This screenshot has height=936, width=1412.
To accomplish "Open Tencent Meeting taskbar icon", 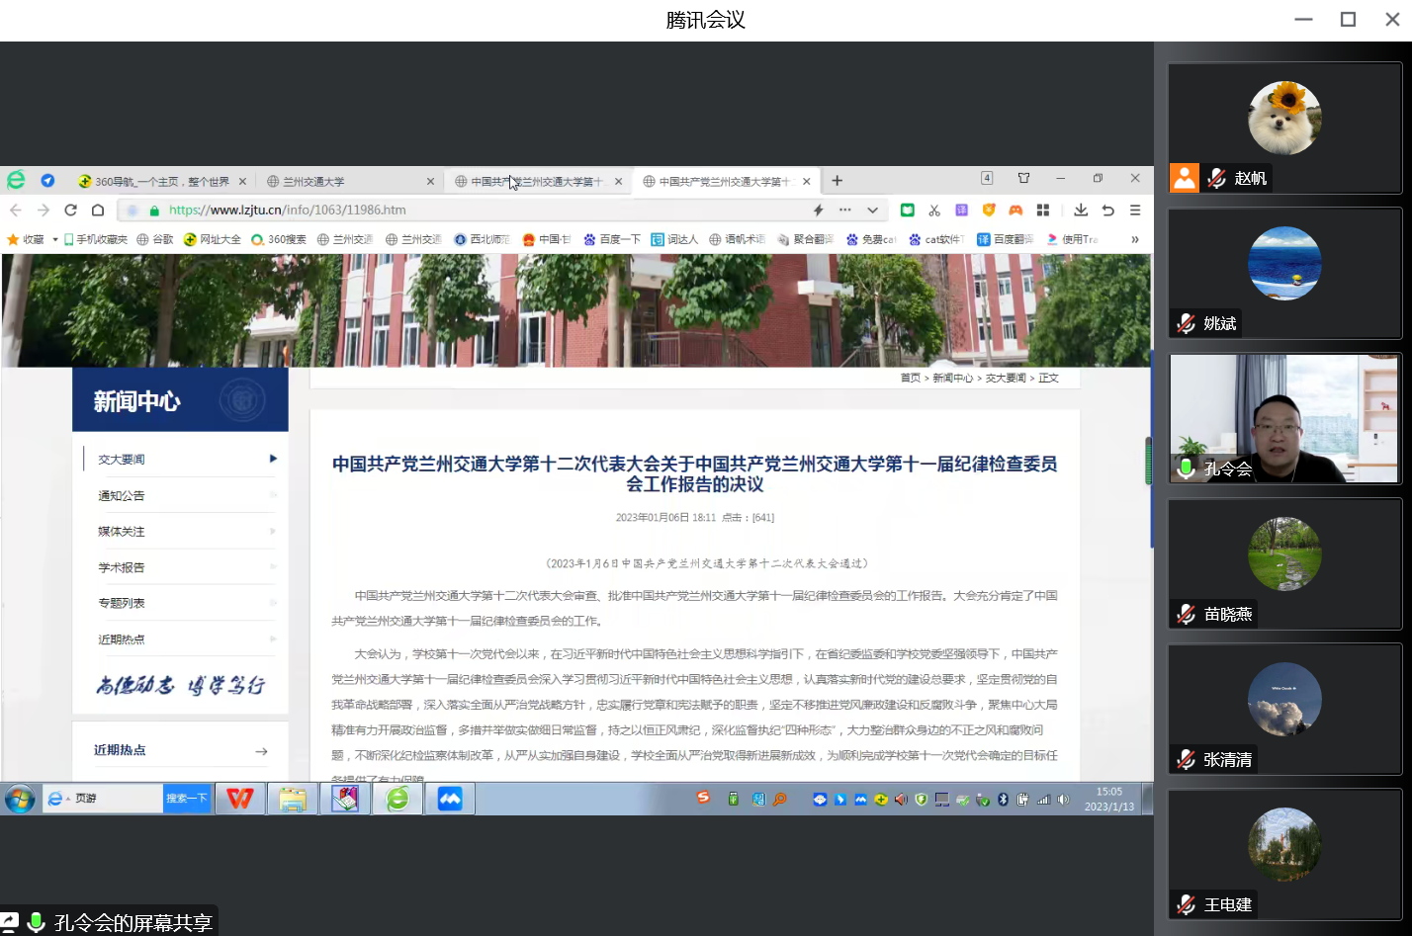I will (x=450, y=799).
